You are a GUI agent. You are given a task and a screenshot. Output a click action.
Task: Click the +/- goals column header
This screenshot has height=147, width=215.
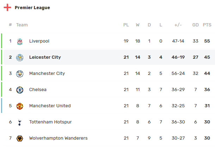[x=178, y=25]
